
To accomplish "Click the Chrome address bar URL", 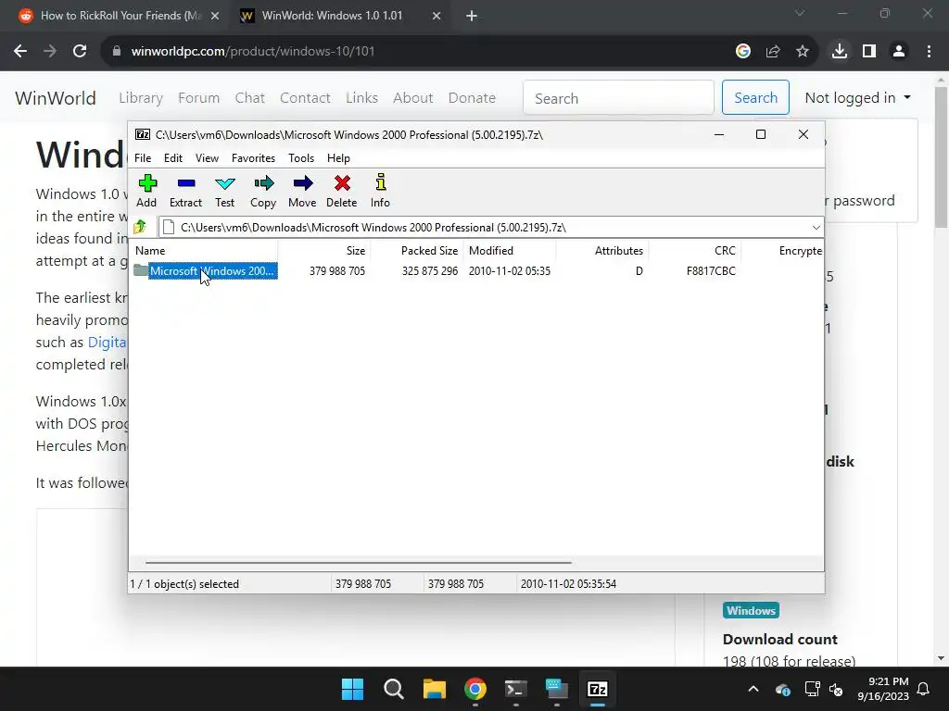I will (x=253, y=52).
